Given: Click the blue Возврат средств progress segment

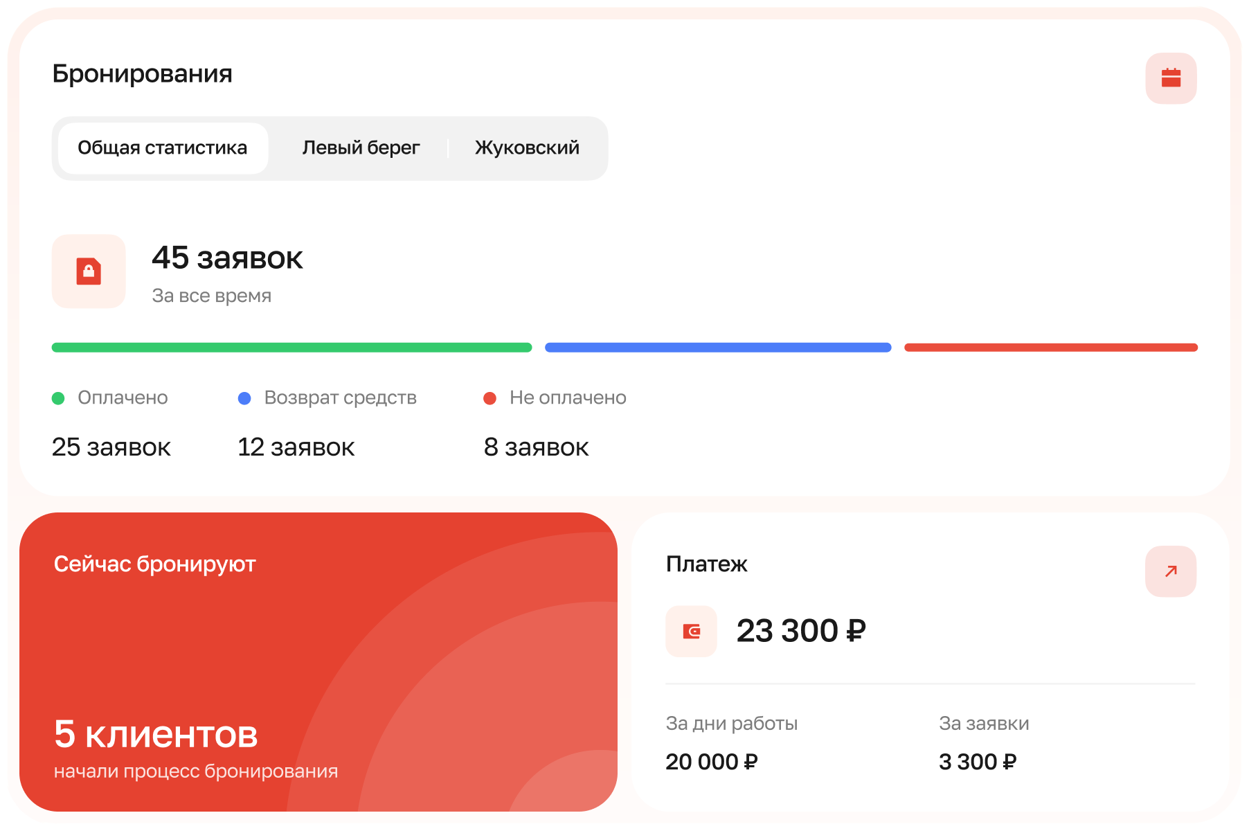Looking at the screenshot, I should [x=718, y=348].
